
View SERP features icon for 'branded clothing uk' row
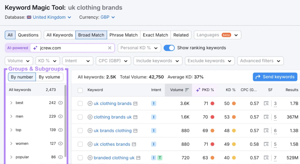[266, 158]
